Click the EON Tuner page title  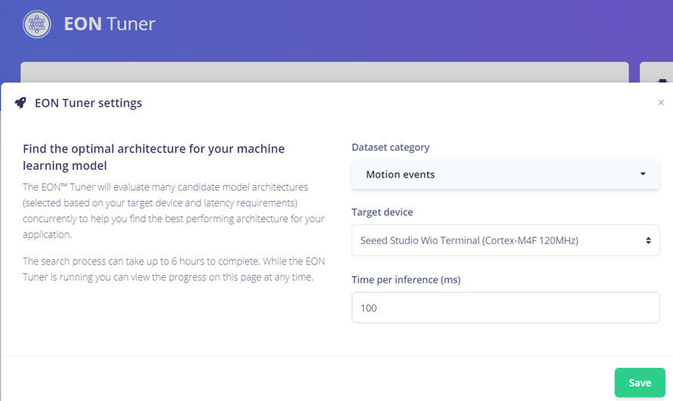click(x=109, y=24)
